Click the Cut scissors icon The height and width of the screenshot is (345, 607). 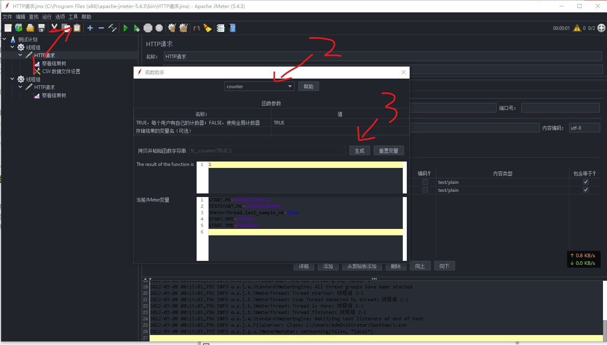tap(54, 28)
